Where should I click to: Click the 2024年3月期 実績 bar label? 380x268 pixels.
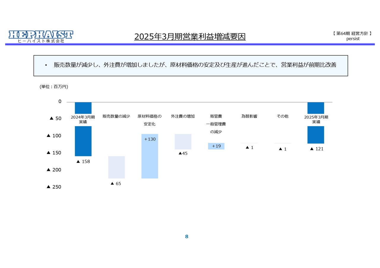point(83,120)
